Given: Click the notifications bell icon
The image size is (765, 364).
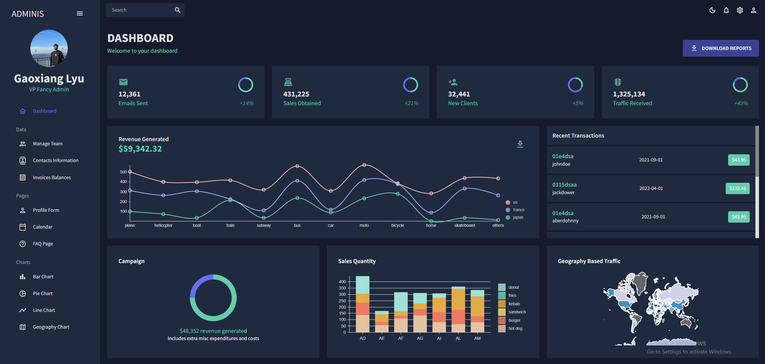Looking at the screenshot, I should 726,10.
